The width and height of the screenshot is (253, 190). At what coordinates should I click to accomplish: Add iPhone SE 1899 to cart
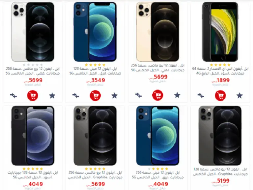click(x=220, y=96)
